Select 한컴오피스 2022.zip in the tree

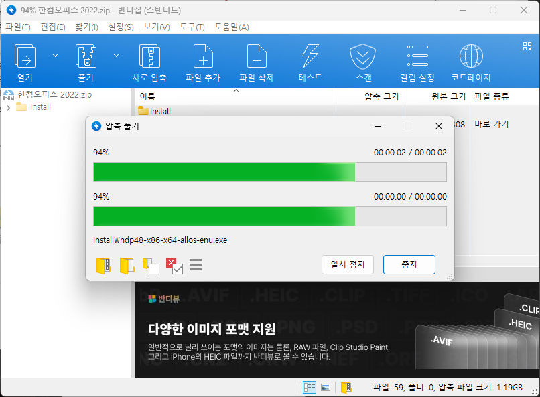coord(54,94)
